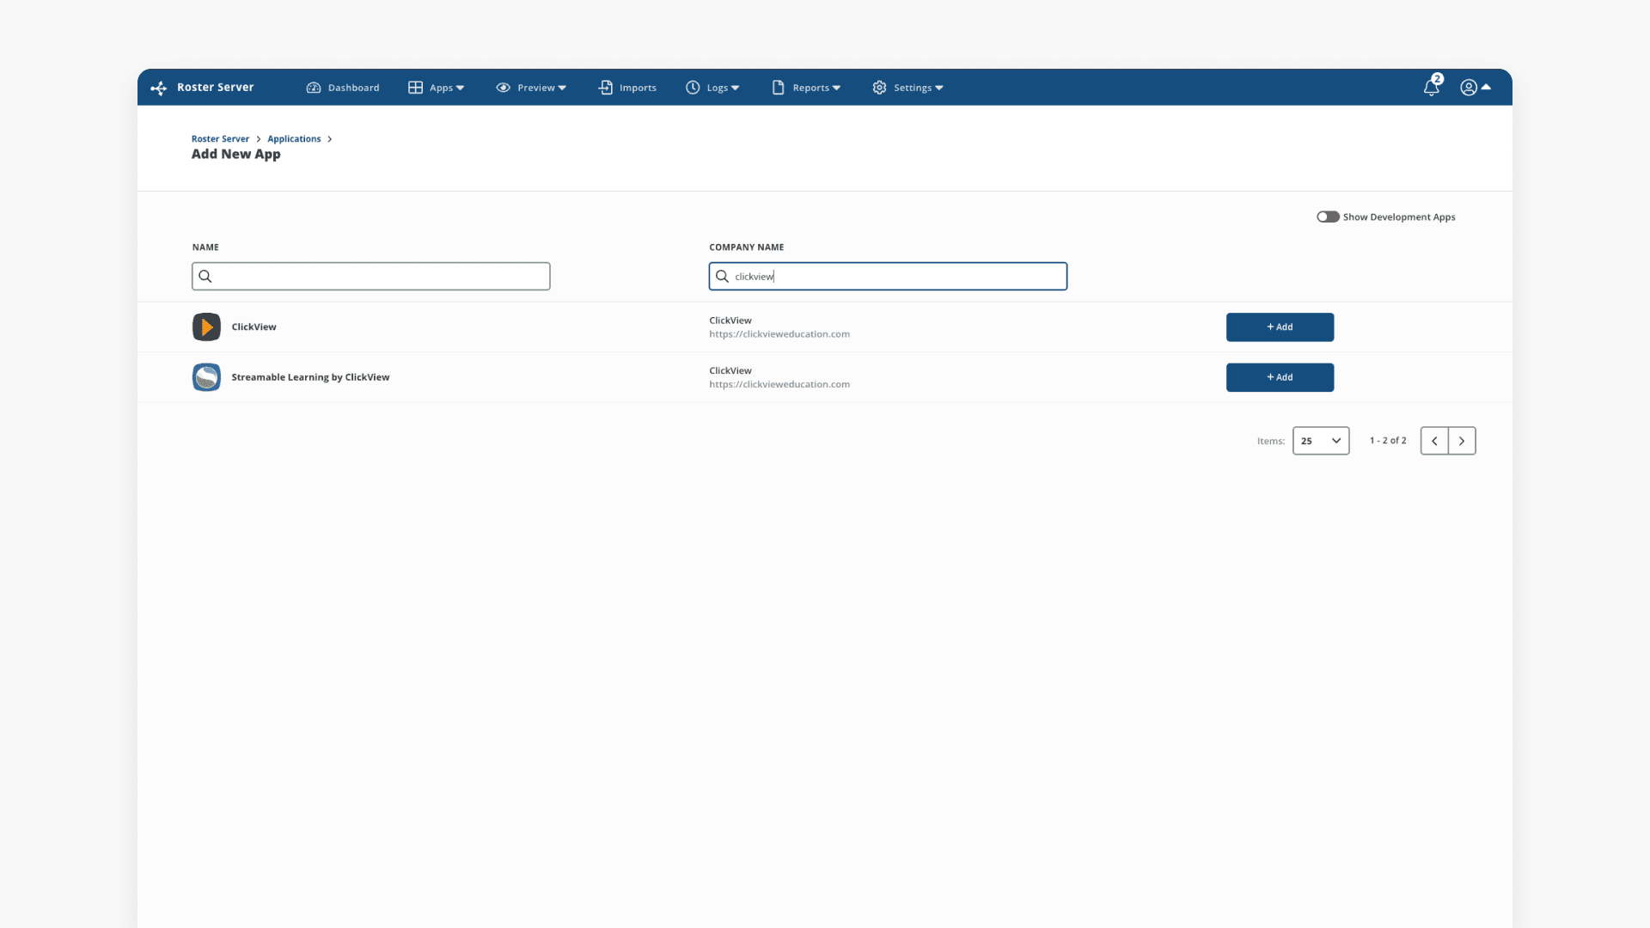The image size is (1650, 928).
Task: Expand the Settings menu arrow
Action: coord(939,89)
